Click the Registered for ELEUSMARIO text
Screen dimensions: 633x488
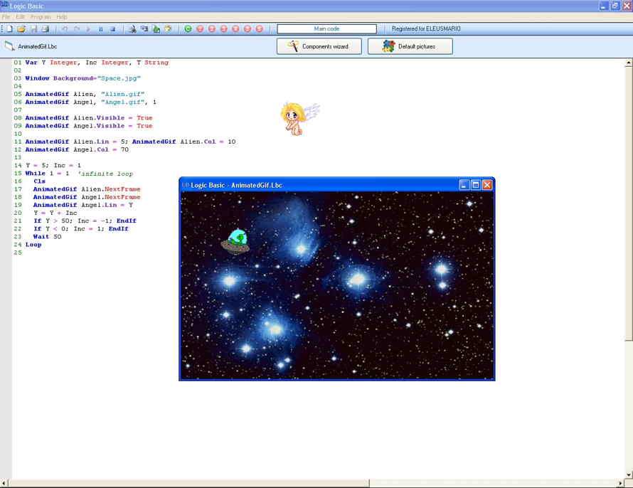tap(426, 28)
